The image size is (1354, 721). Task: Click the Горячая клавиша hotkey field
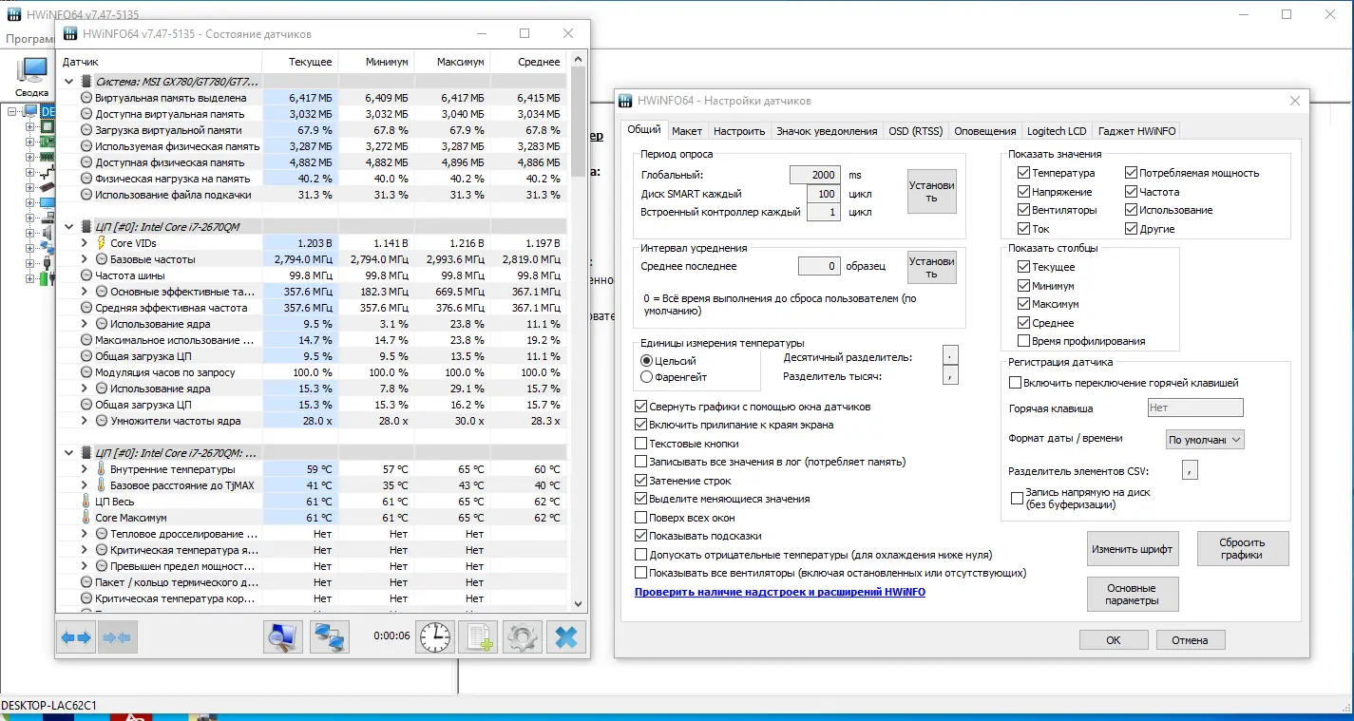[1195, 408]
